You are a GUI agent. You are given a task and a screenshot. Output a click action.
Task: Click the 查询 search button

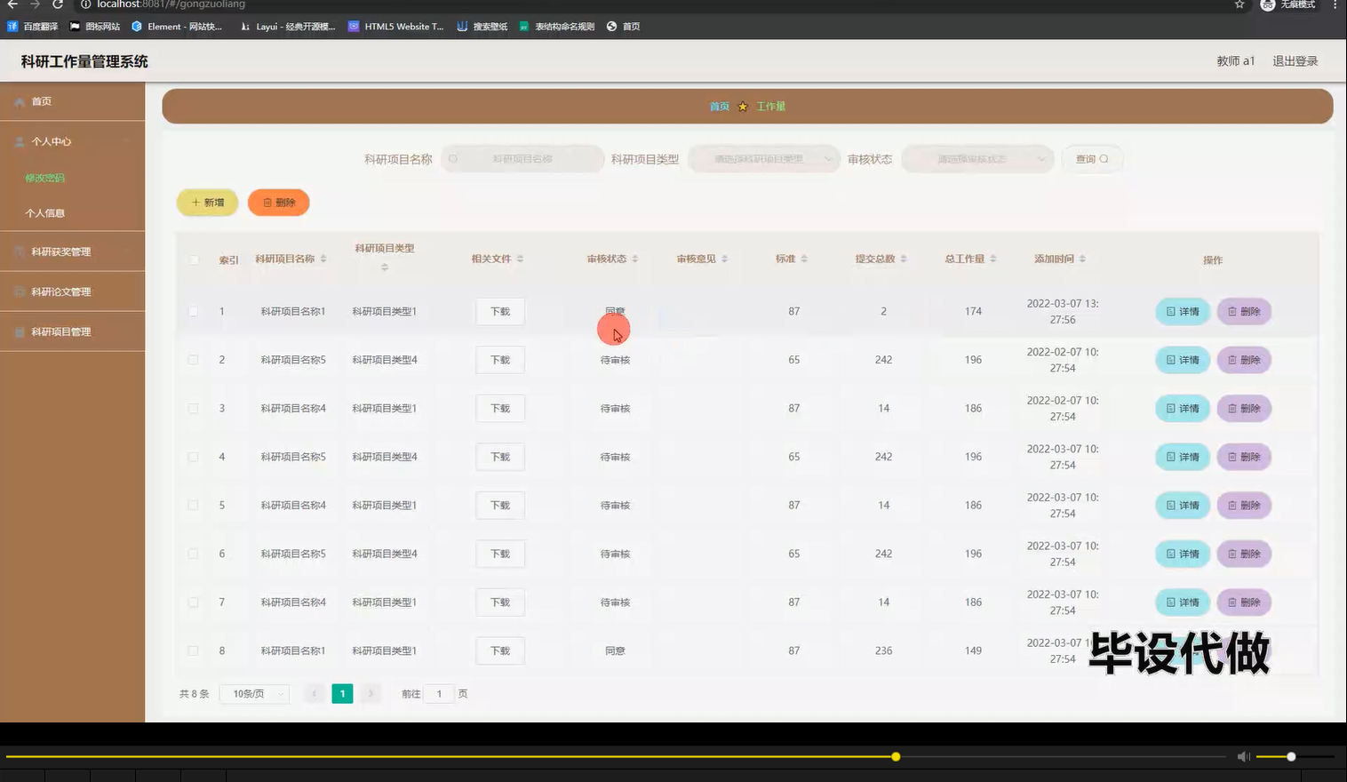(x=1092, y=159)
